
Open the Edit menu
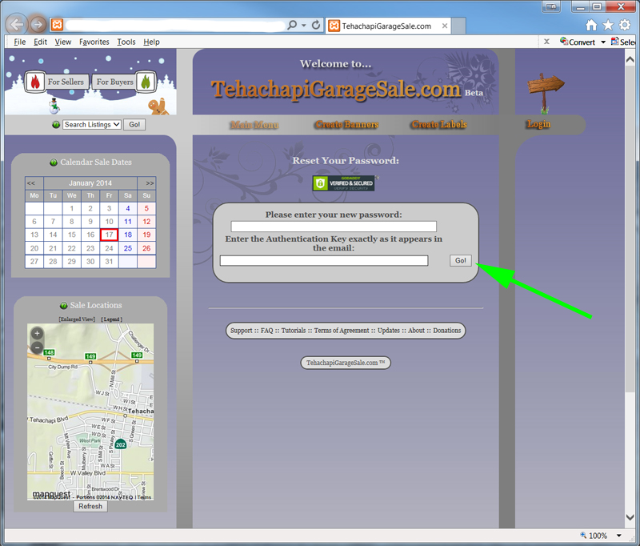click(x=40, y=42)
